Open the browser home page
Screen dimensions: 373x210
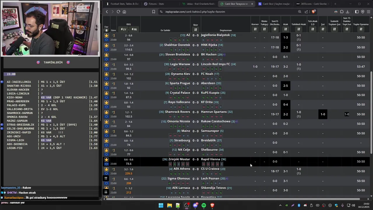(x=124, y=12)
